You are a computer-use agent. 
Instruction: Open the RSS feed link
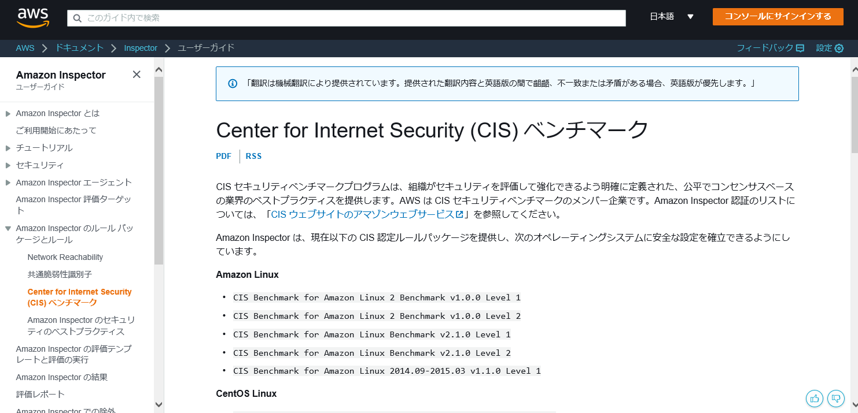click(x=253, y=156)
